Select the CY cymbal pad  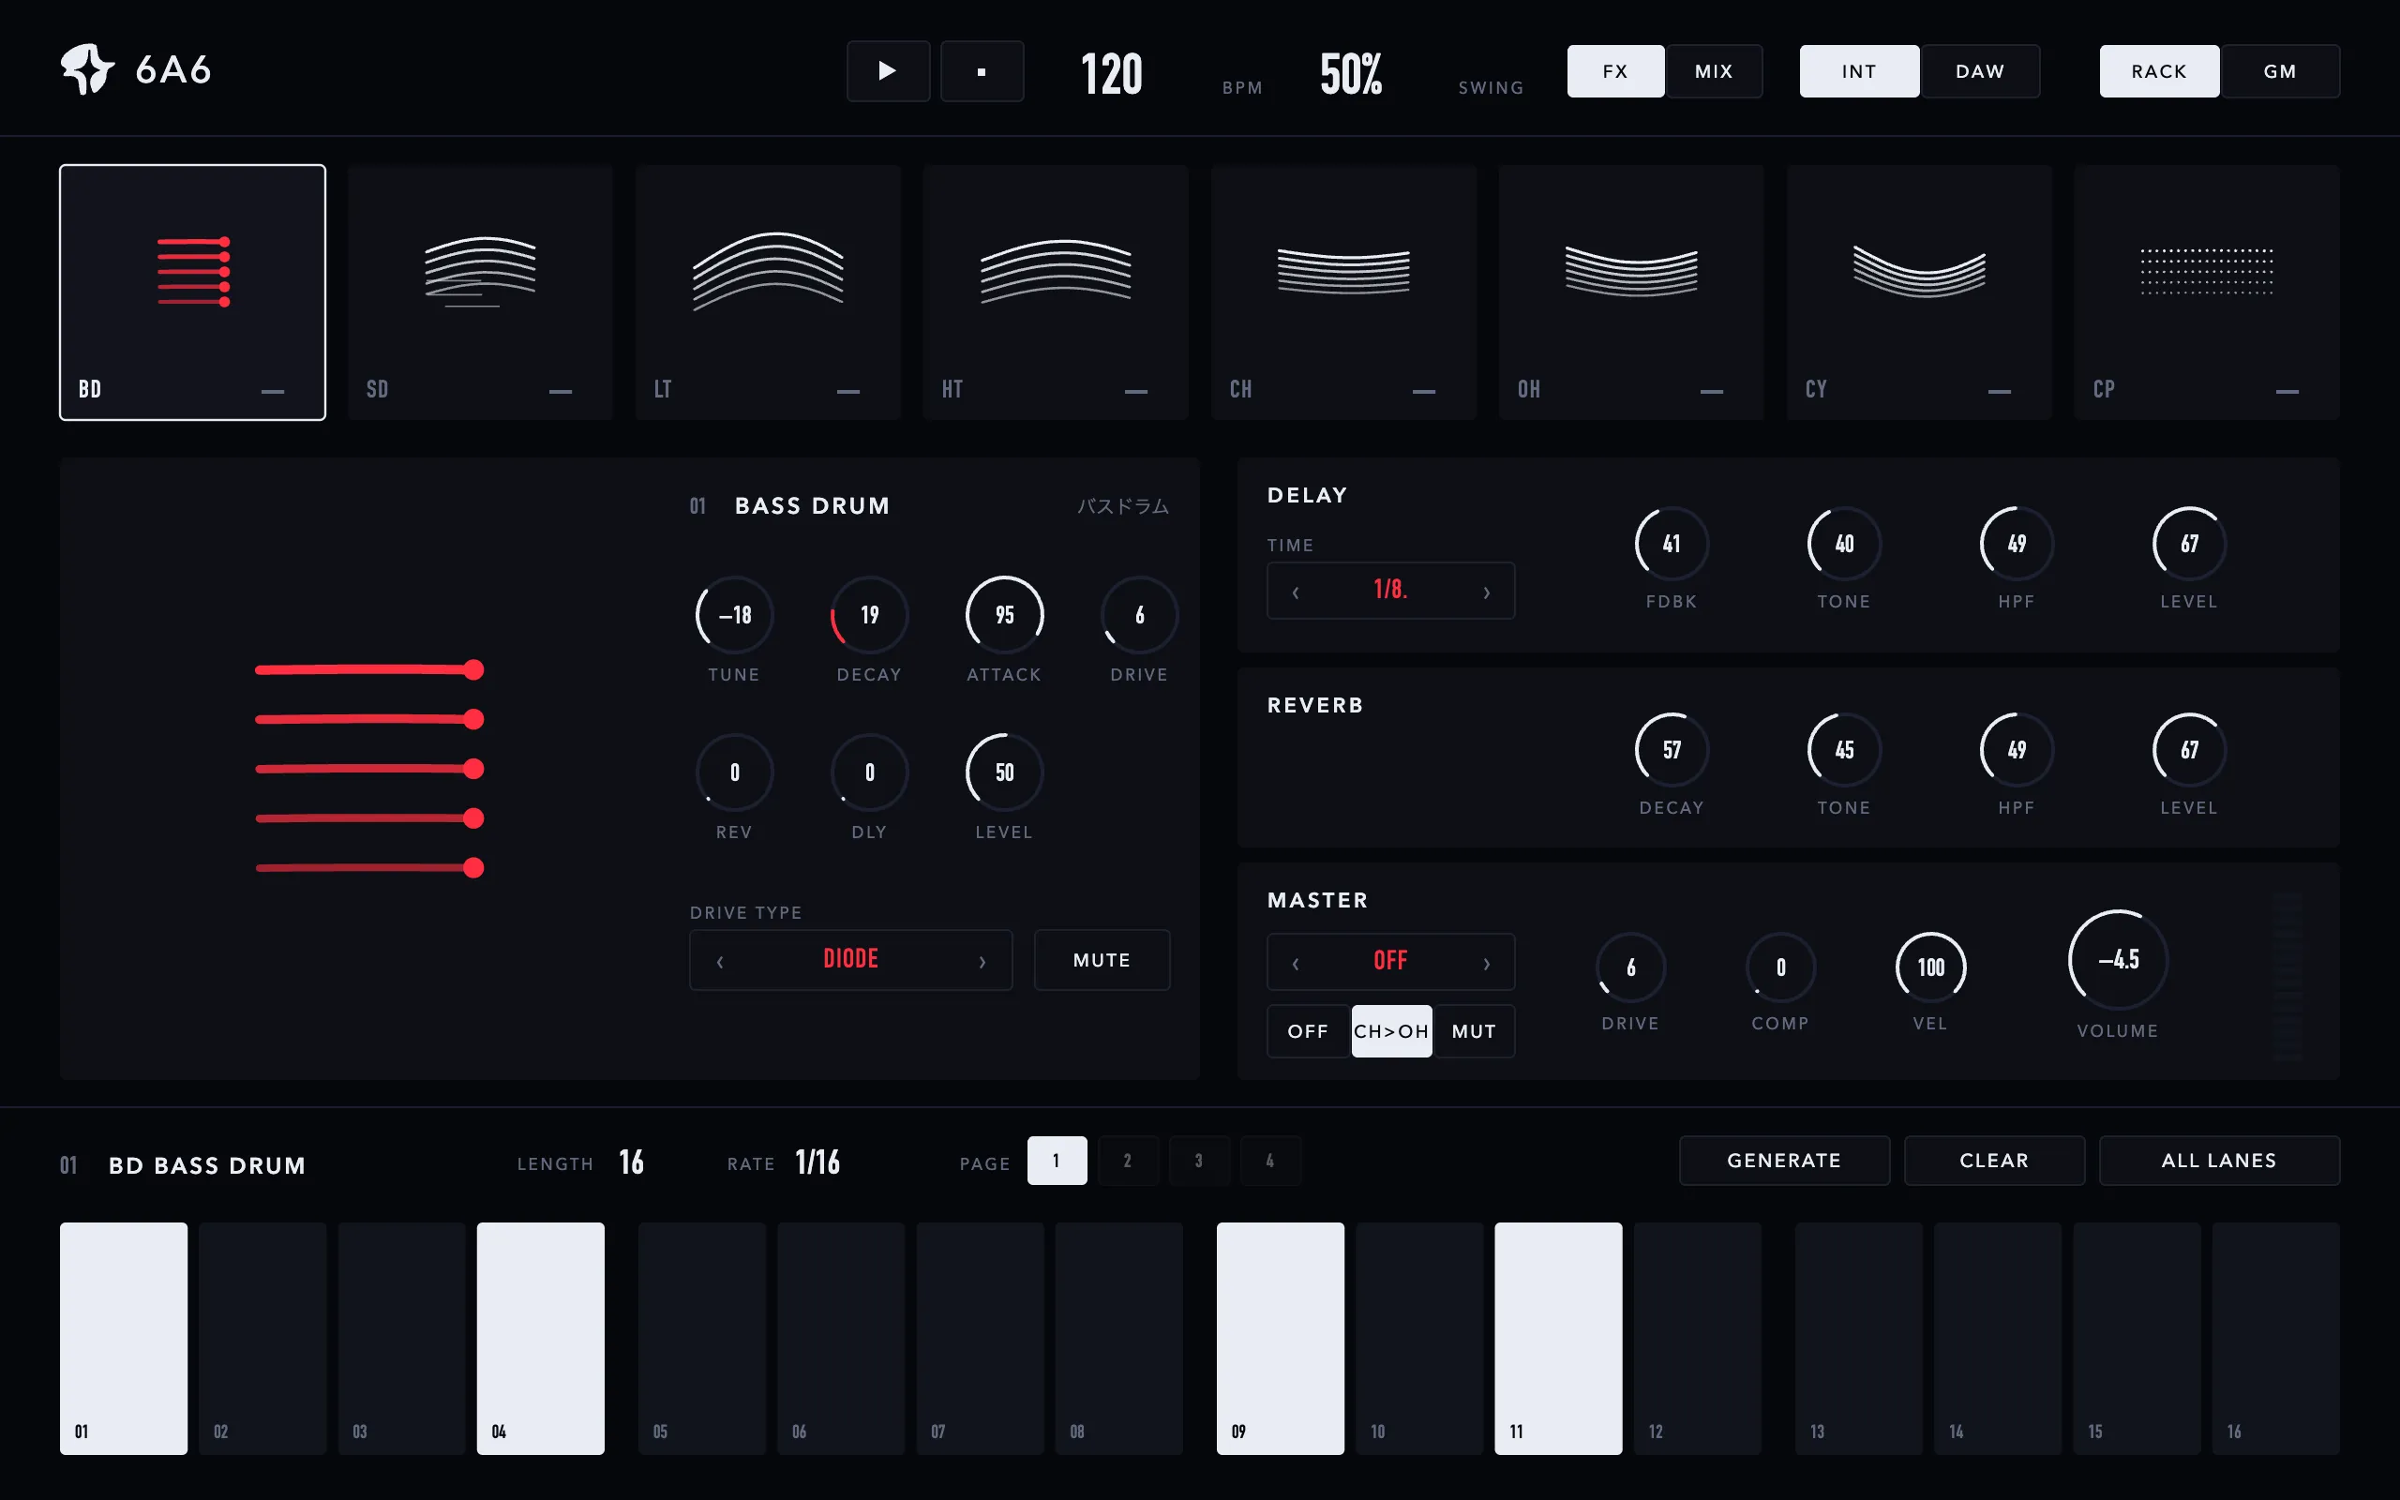pos(1919,292)
